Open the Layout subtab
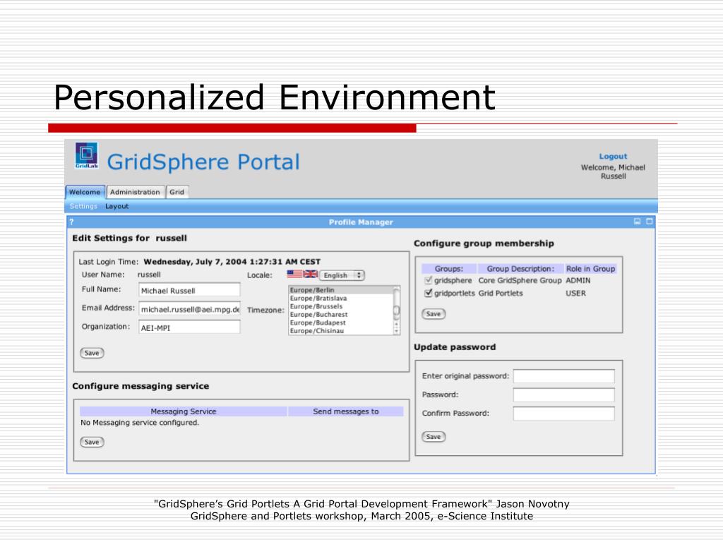The width and height of the screenshot is (723, 542). click(x=116, y=207)
